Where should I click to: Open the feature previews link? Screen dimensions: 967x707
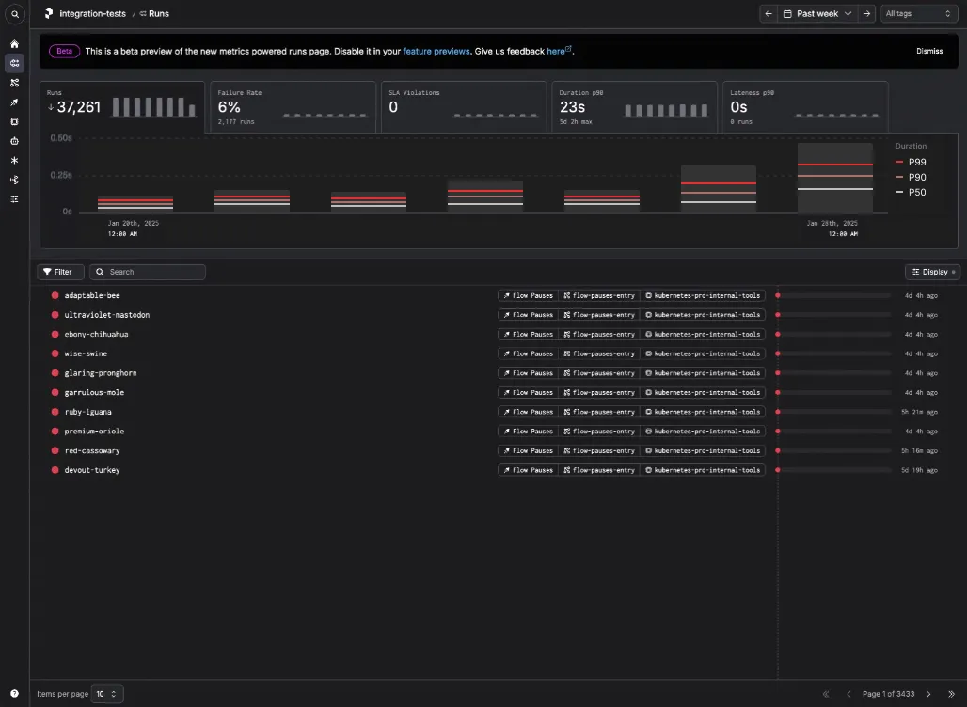coord(436,51)
